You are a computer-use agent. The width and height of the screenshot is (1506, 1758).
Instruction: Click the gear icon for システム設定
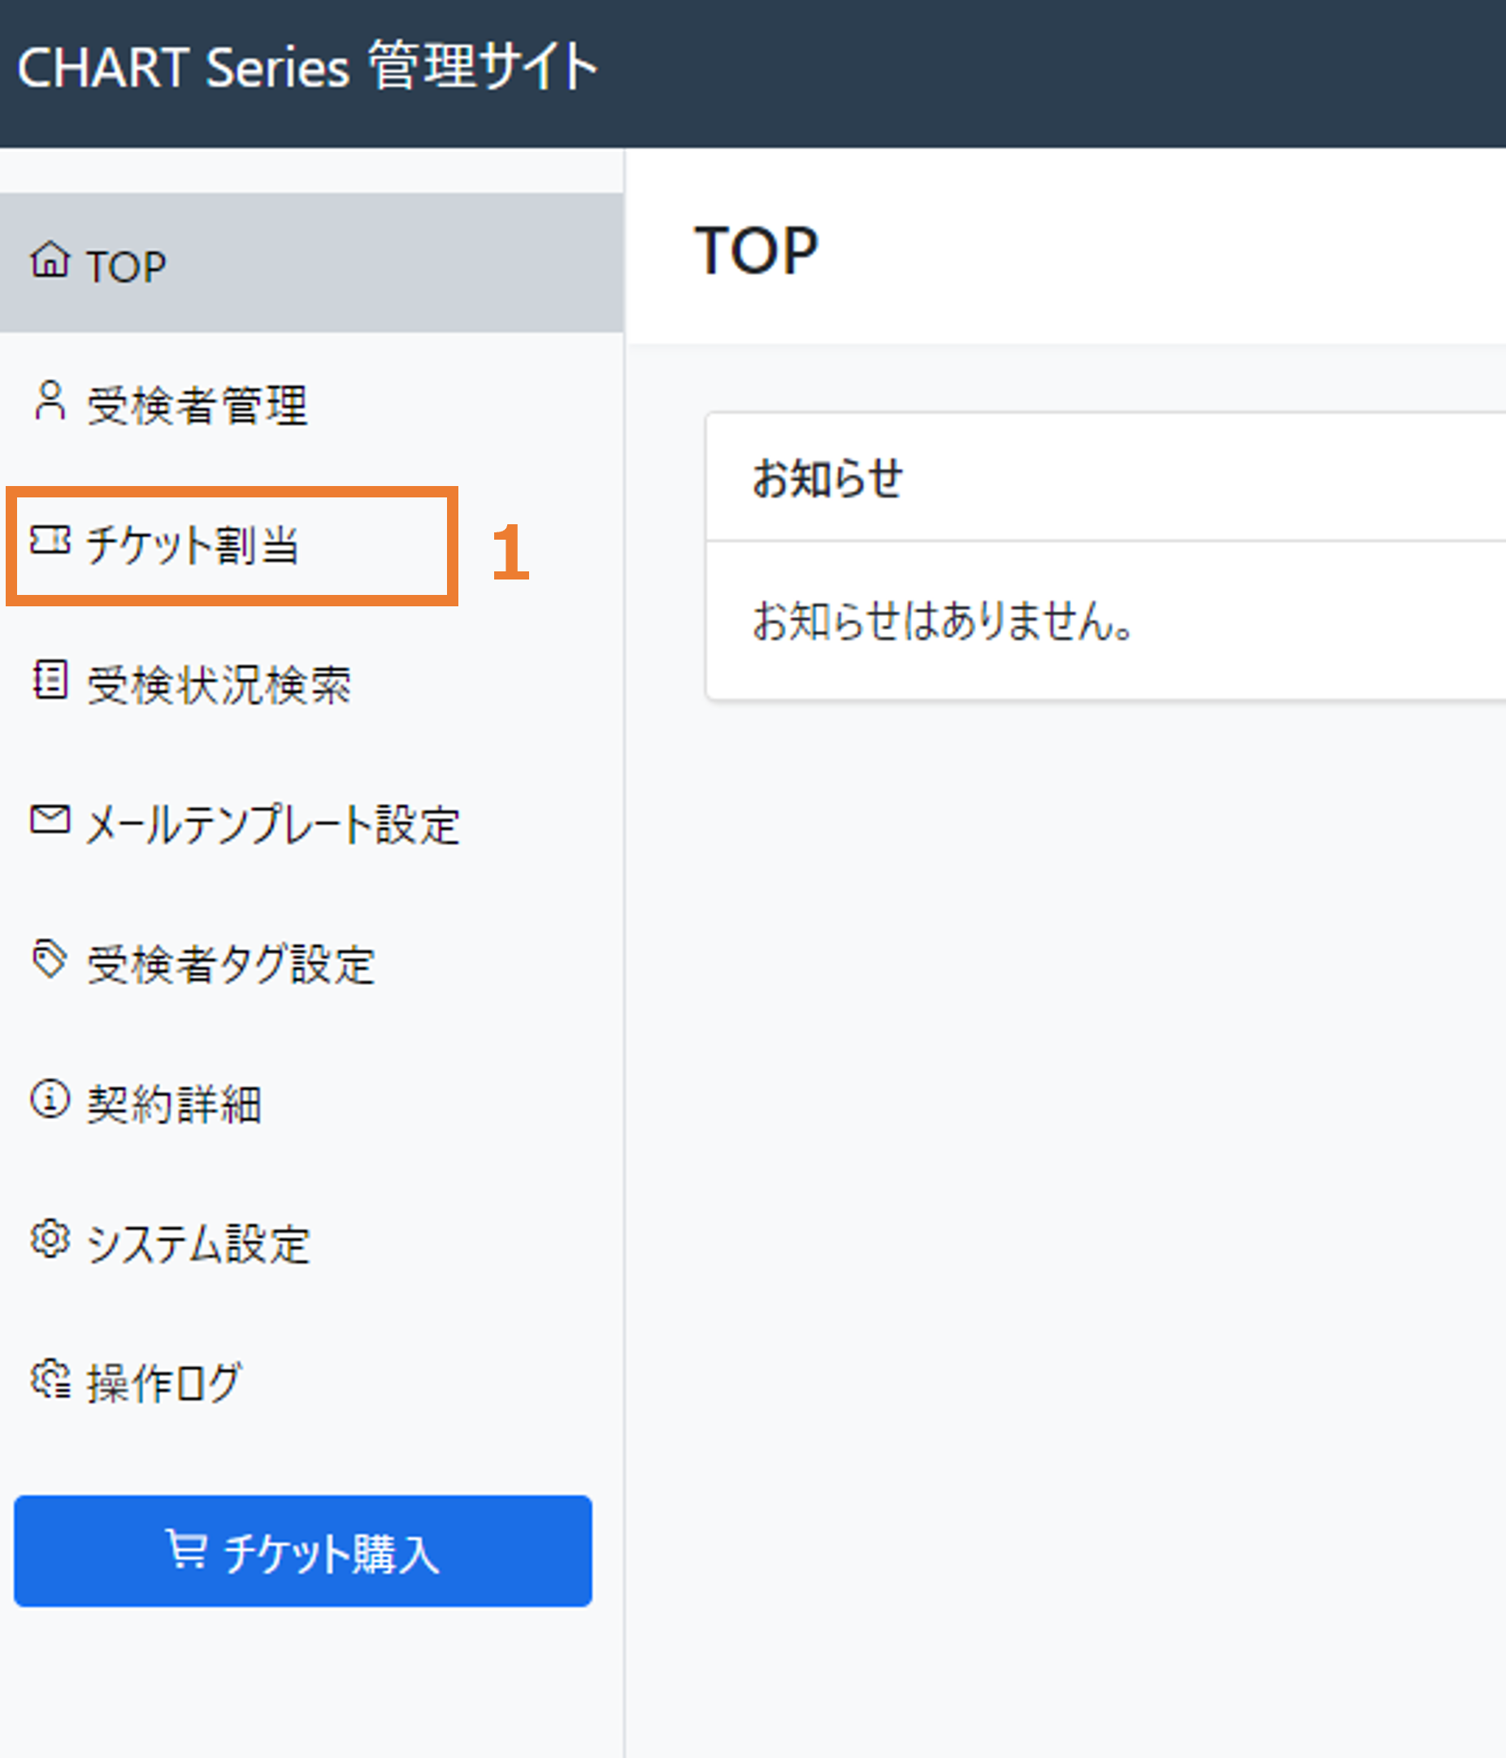point(50,1239)
